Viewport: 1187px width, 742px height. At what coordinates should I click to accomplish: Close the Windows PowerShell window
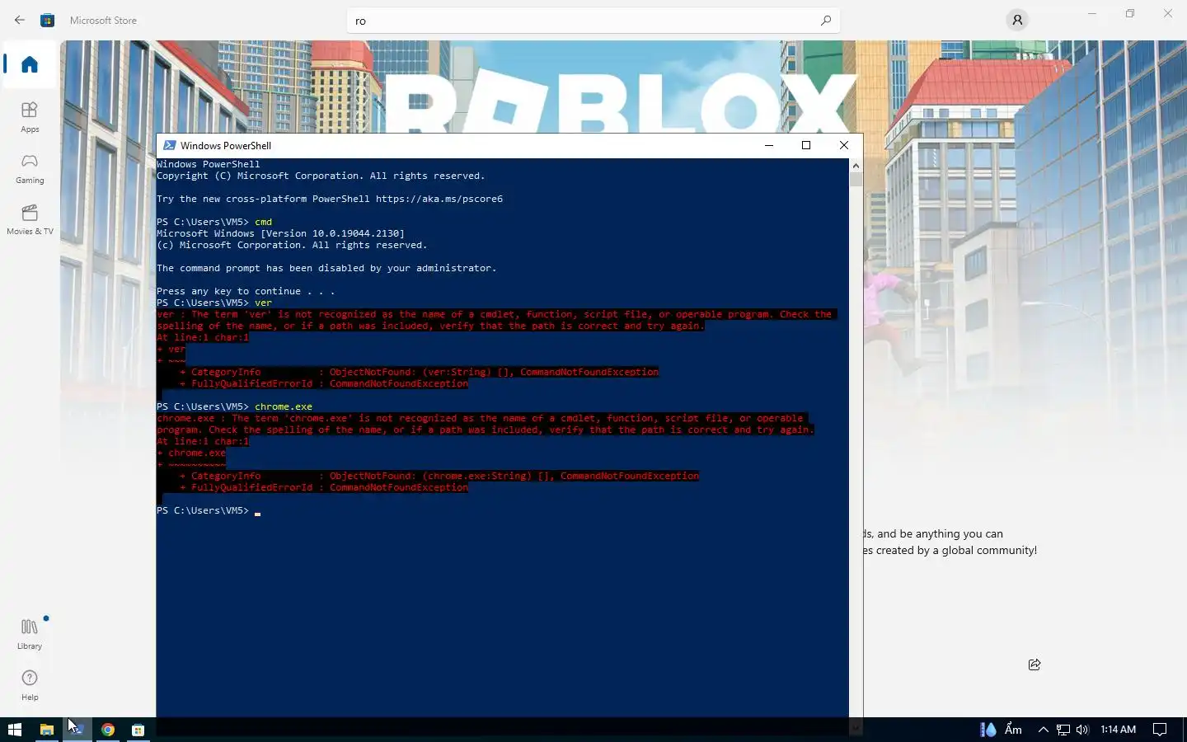coord(843,145)
